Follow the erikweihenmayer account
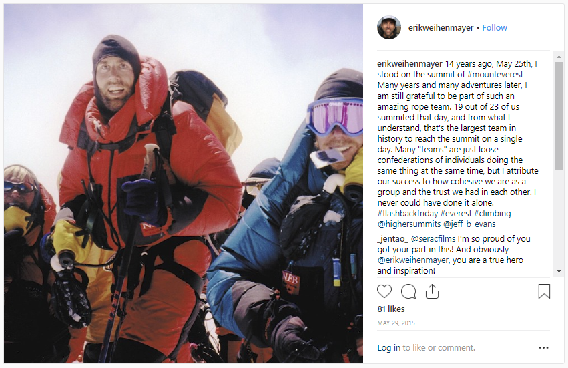The width and height of the screenshot is (568, 368). (495, 28)
